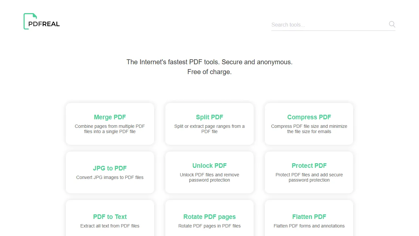Open the PDF to Text extractor
Viewport: 419px width, 236px height.
110,220
